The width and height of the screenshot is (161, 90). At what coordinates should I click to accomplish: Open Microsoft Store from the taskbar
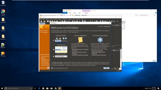pyautogui.click(x=47, y=88)
